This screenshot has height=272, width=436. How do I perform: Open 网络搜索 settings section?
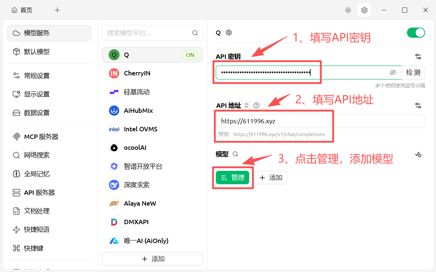pyautogui.click(x=49, y=155)
